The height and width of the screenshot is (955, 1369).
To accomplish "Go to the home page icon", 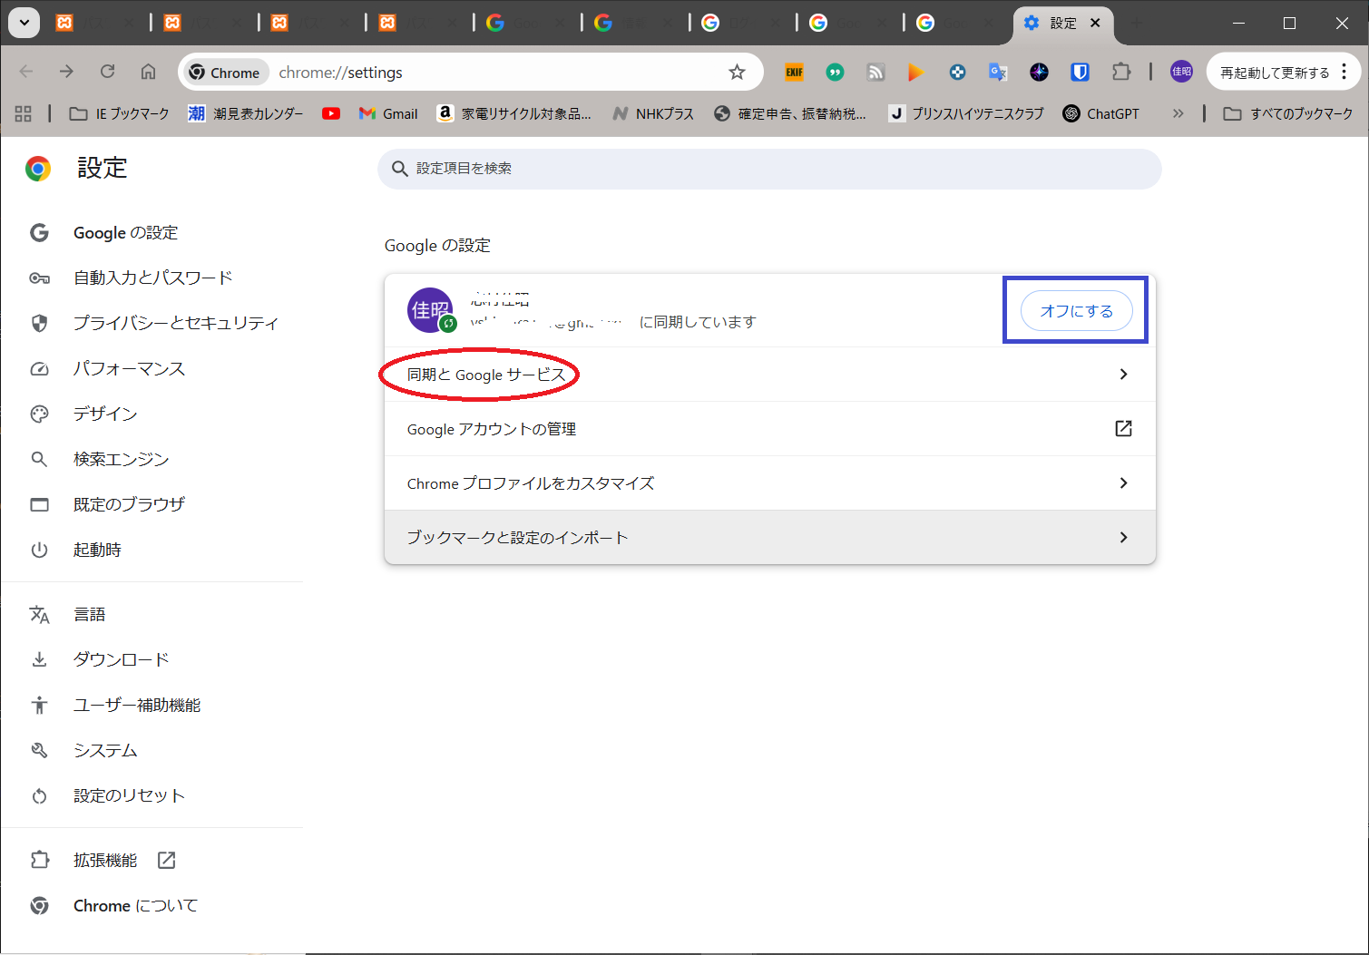I will (x=148, y=73).
